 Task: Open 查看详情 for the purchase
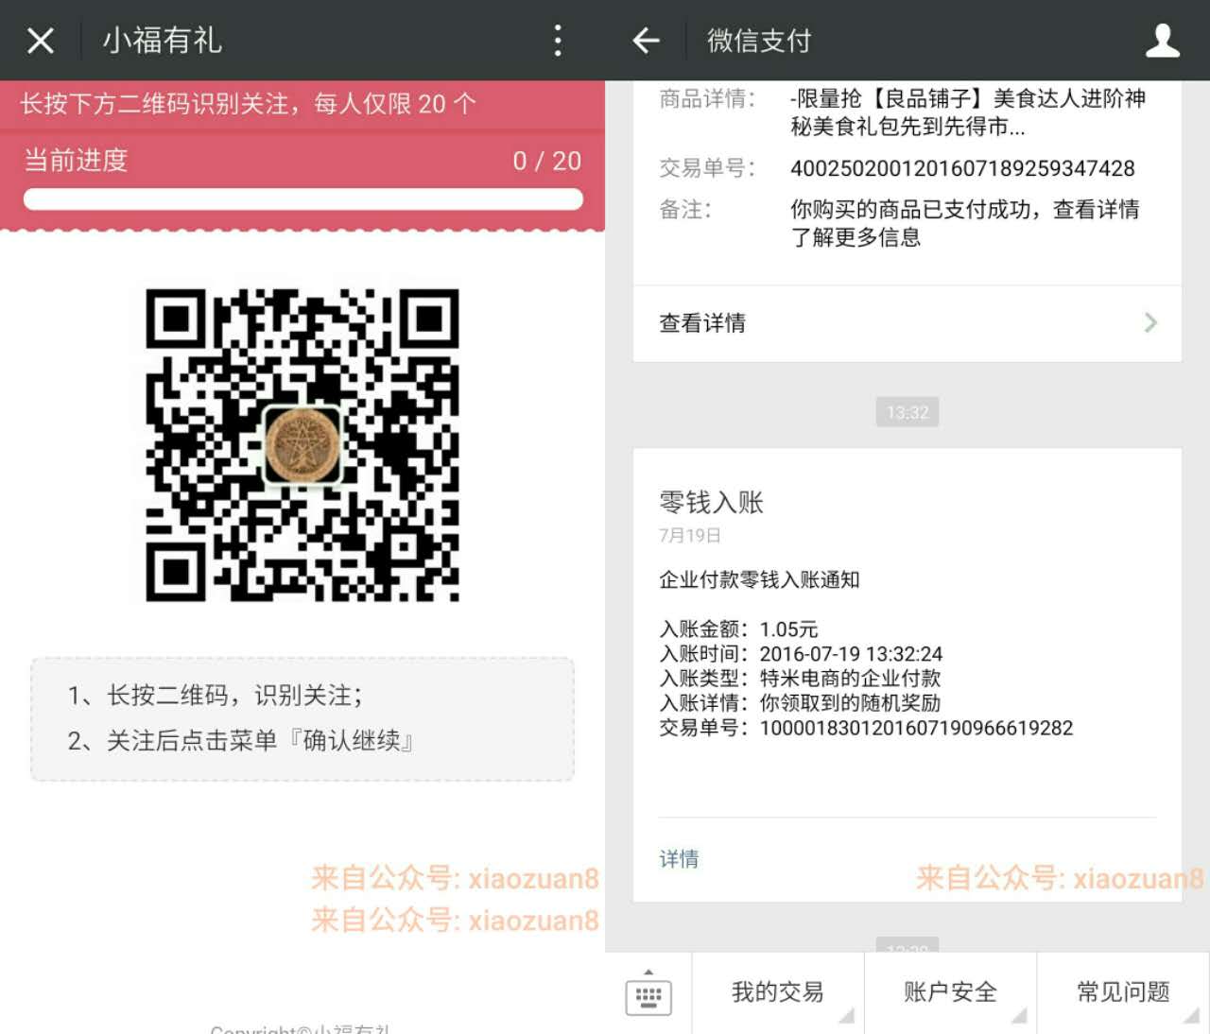[907, 323]
